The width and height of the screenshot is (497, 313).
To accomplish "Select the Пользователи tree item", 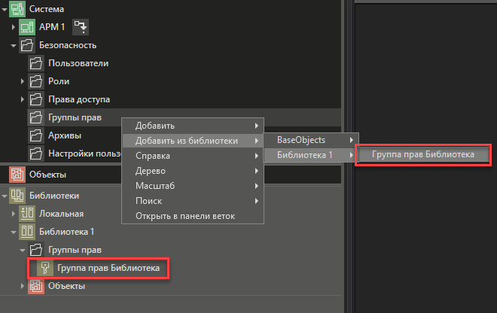I will 78,63.
